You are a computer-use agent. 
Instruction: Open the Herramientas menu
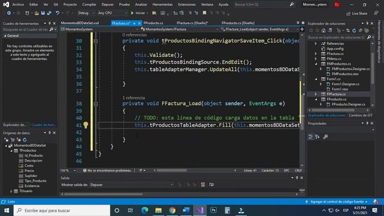pos(163,4)
